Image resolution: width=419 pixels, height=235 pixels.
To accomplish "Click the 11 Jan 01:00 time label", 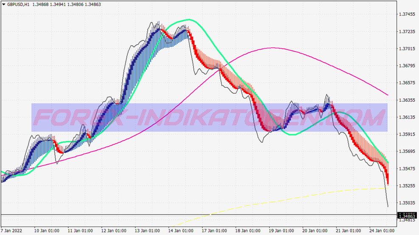I will (x=80, y=231).
